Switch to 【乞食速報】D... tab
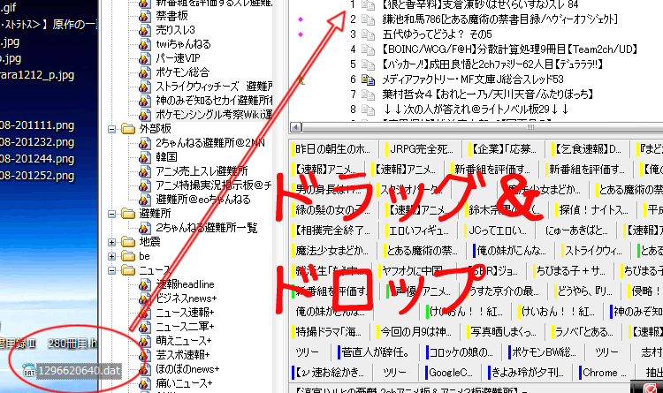 (x=588, y=149)
